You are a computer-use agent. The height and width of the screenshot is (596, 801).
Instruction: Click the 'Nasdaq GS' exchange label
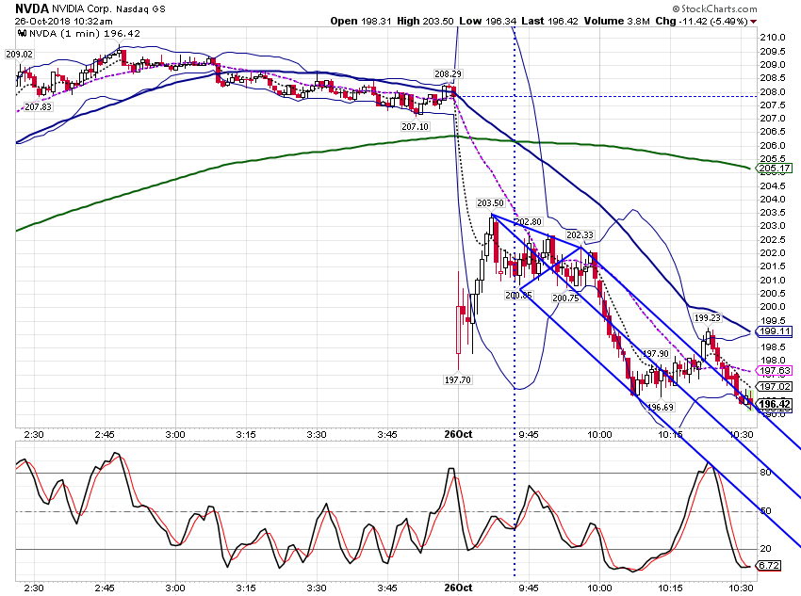pyautogui.click(x=140, y=9)
